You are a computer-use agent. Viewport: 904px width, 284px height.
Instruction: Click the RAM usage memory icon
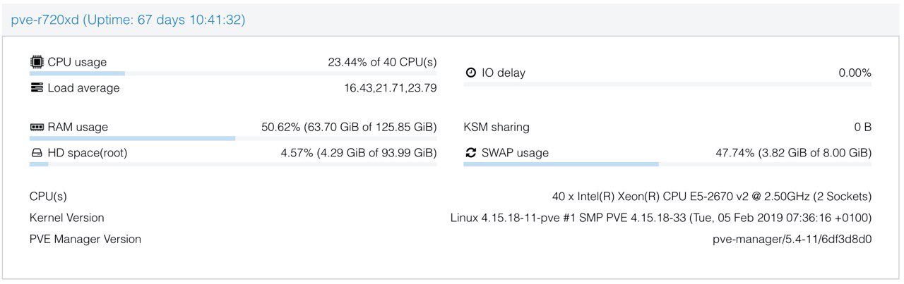(x=37, y=128)
